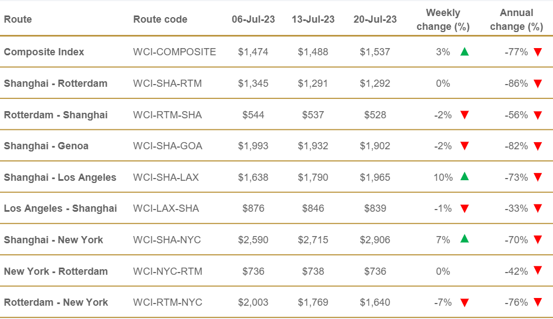Select the Los Angeles - Shanghai route name
This screenshot has height=319, width=553.
point(60,208)
